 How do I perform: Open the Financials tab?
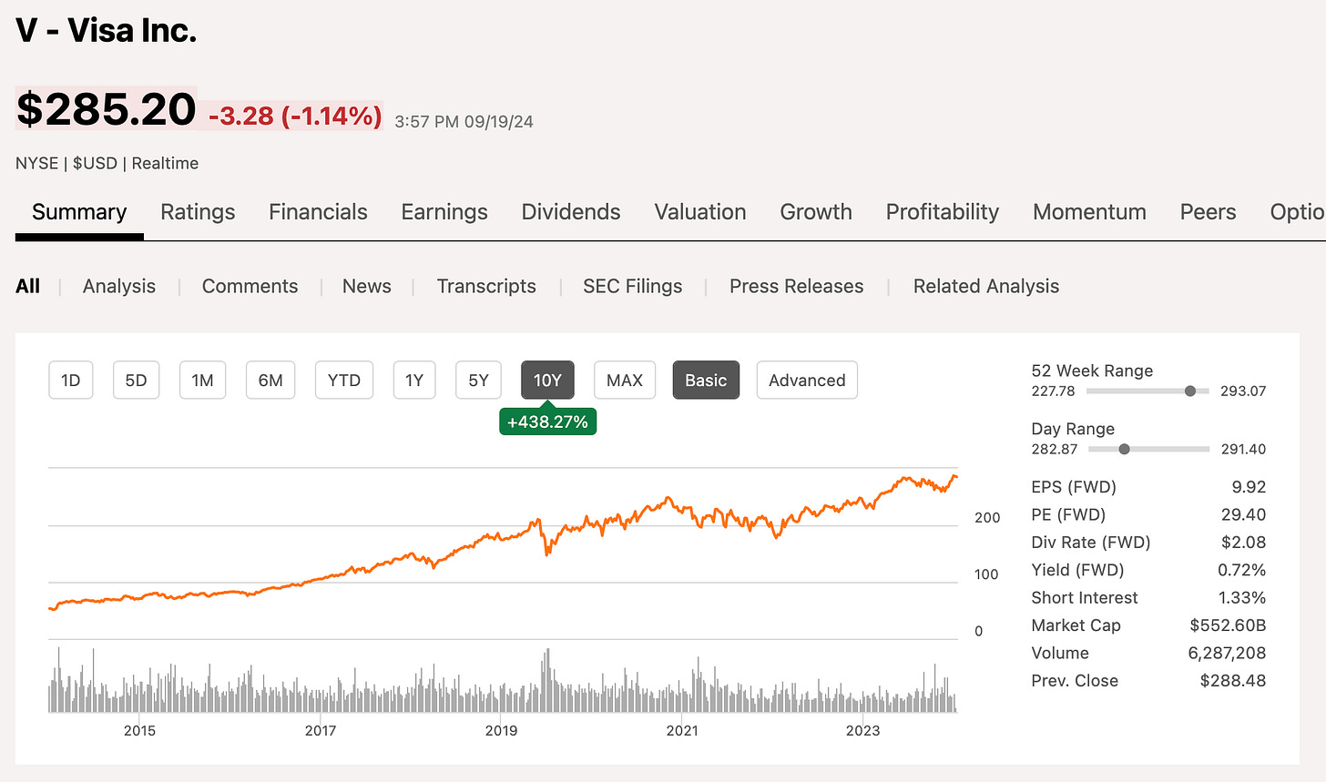tap(318, 212)
